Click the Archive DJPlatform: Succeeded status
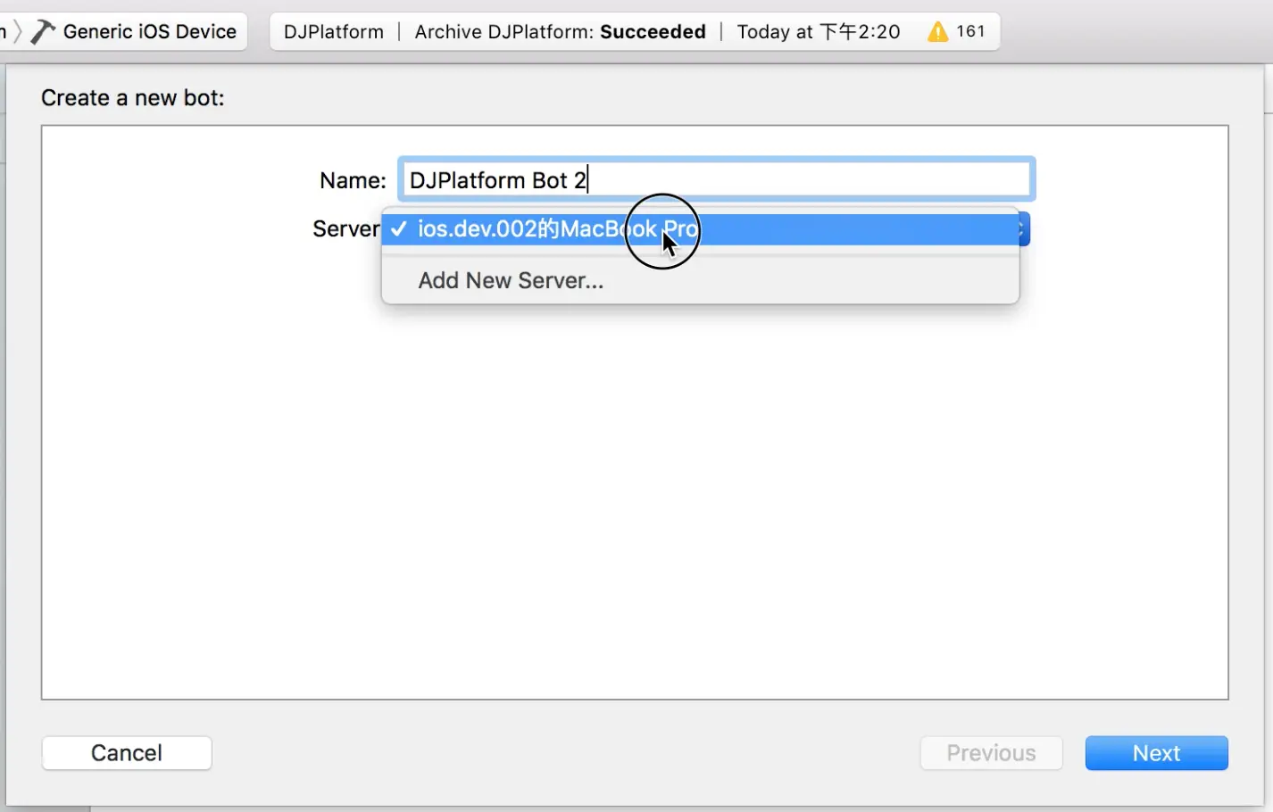The image size is (1273, 812). [560, 31]
